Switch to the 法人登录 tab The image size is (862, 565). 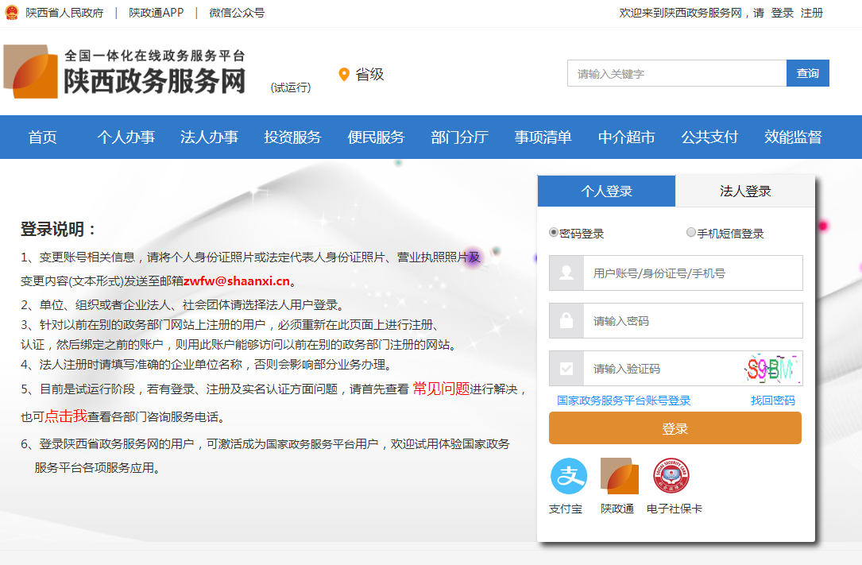click(x=745, y=192)
